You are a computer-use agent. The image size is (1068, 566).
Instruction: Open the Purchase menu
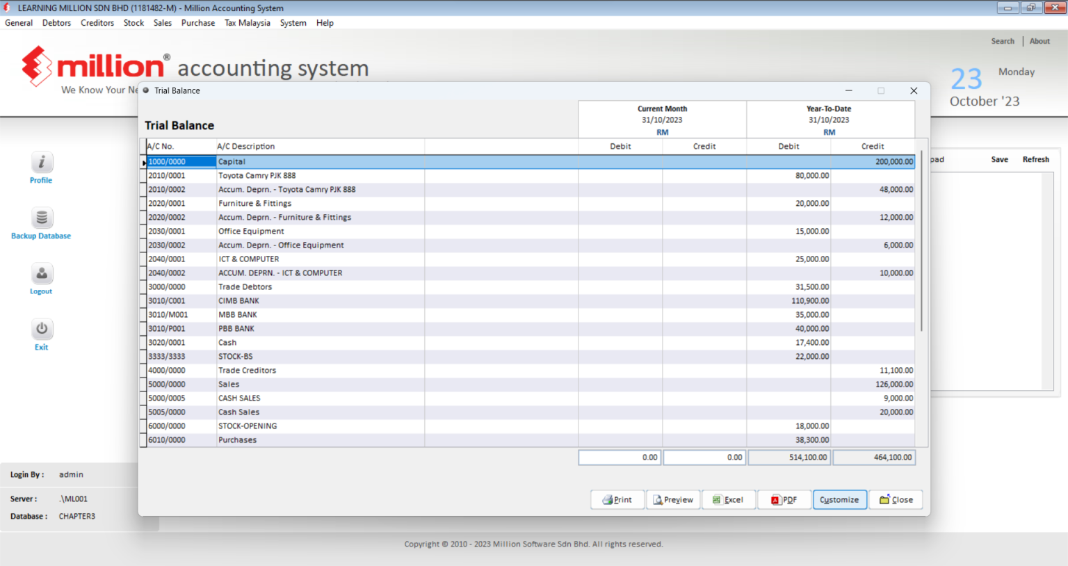pyautogui.click(x=198, y=23)
